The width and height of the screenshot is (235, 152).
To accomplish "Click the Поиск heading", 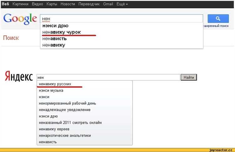I will click(11, 38).
